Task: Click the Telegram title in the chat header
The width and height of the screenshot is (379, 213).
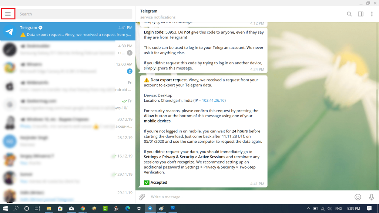Action: 149,11
